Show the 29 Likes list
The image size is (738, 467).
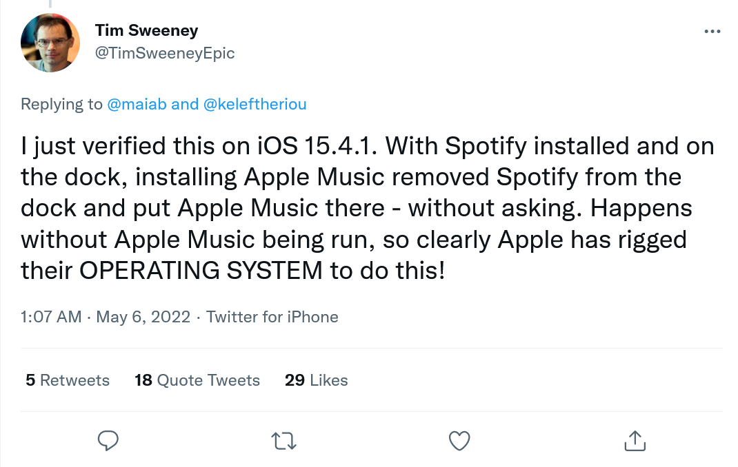coord(317,380)
